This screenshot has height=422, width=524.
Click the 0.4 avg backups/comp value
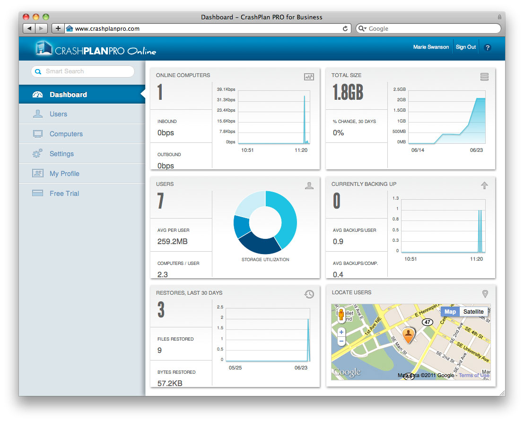(x=338, y=274)
